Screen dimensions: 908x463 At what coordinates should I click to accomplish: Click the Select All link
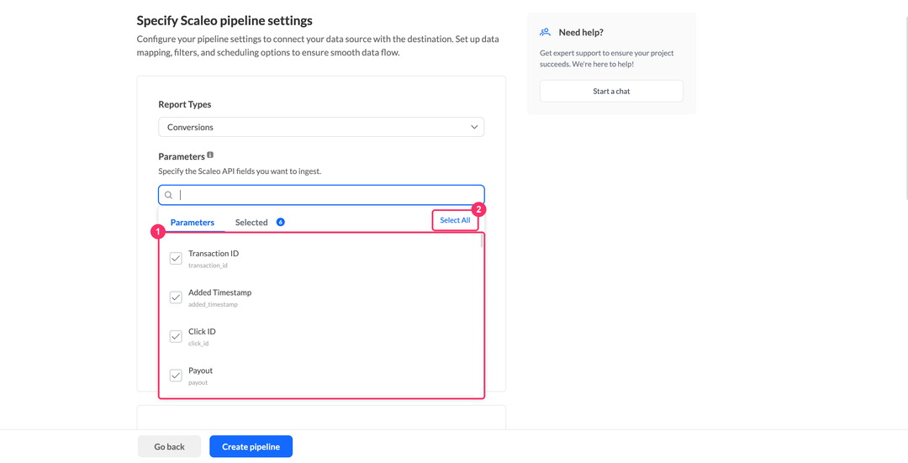[x=455, y=220]
